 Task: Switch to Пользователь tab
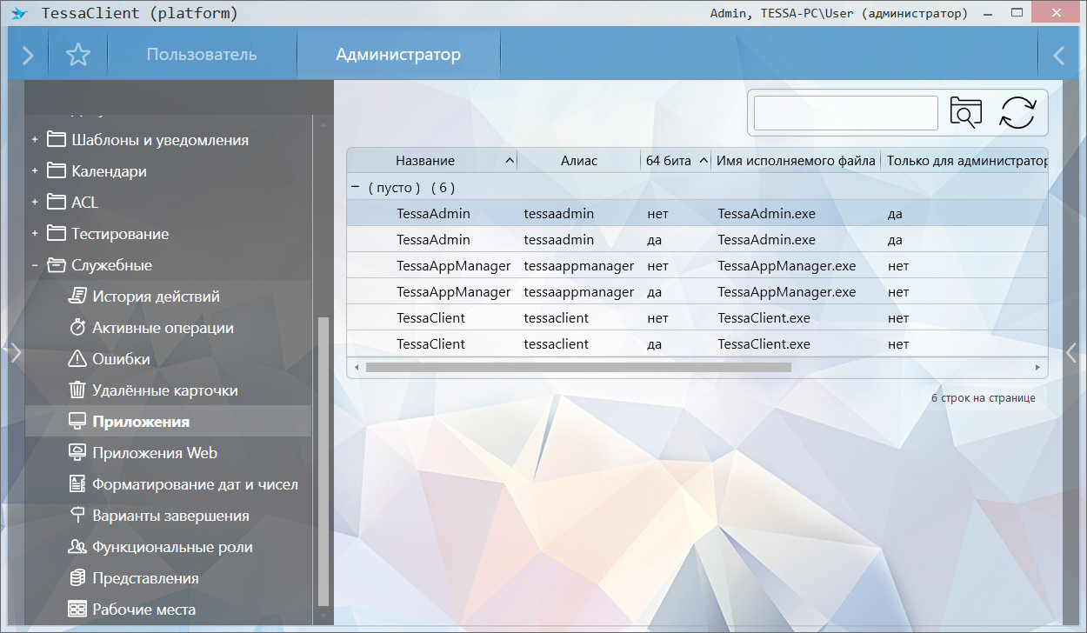[x=201, y=55]
